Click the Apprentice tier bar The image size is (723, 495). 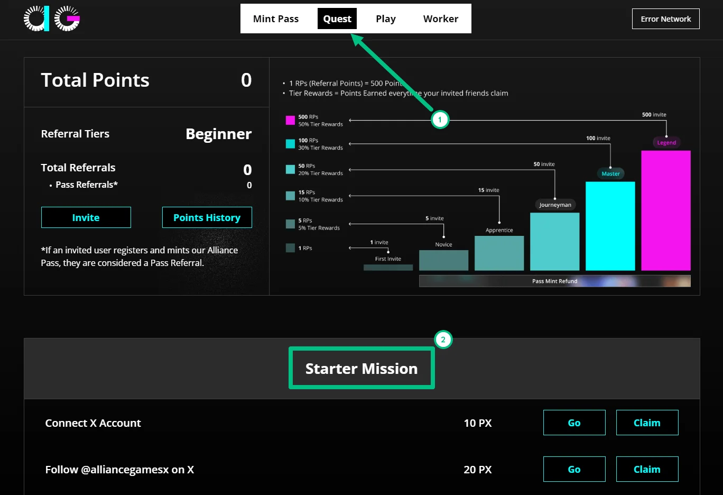tap(499, 253)
